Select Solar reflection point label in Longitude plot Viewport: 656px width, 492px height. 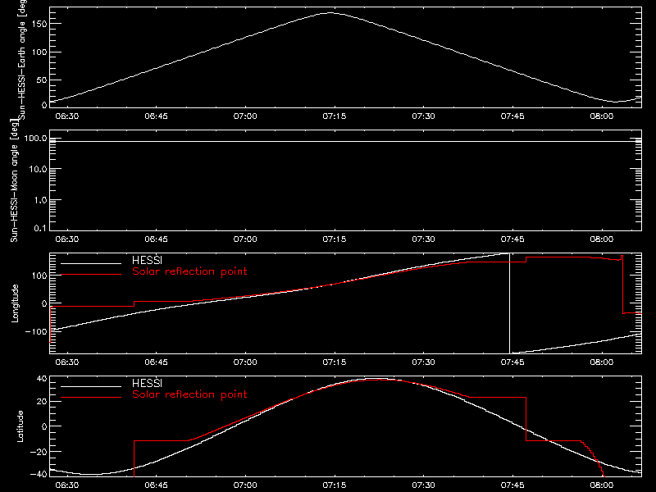[x=189, y=271]
